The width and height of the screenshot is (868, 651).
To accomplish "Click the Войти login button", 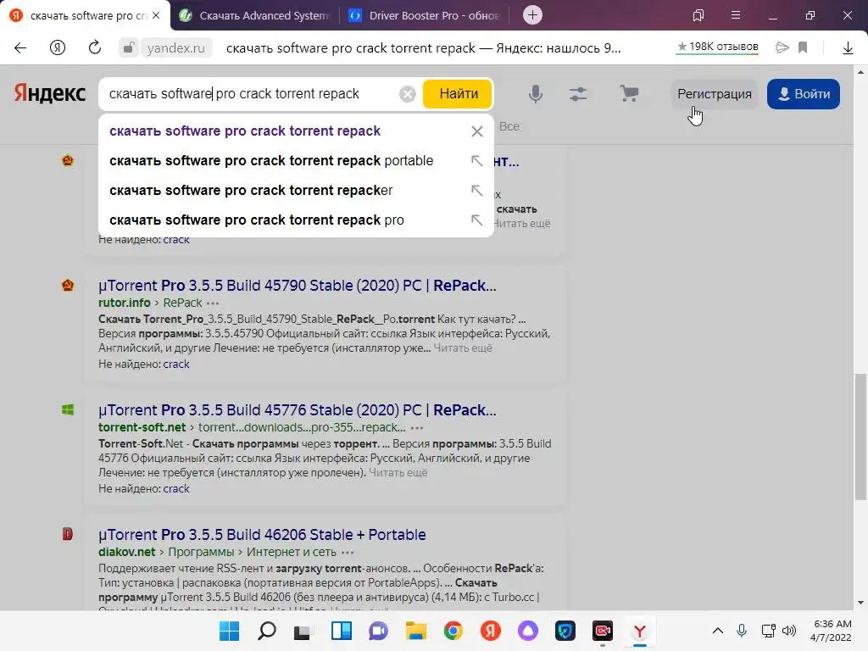I will click(x=804, y=94).
